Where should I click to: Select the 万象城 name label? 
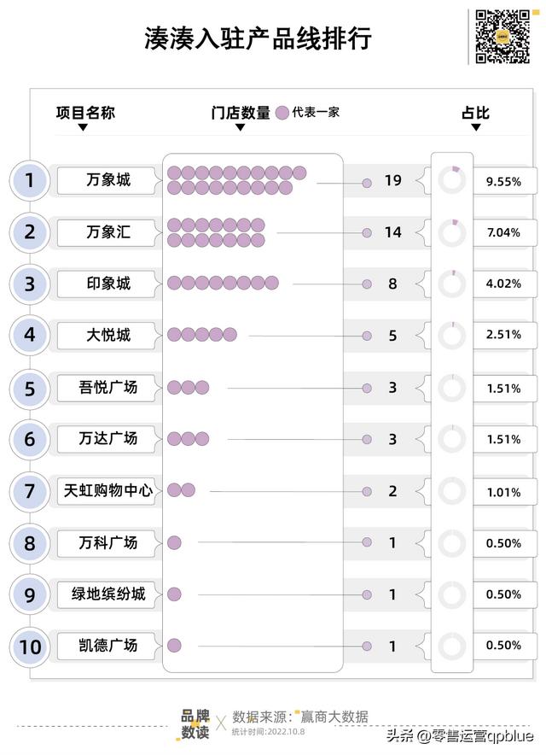(x=107, y=180)
